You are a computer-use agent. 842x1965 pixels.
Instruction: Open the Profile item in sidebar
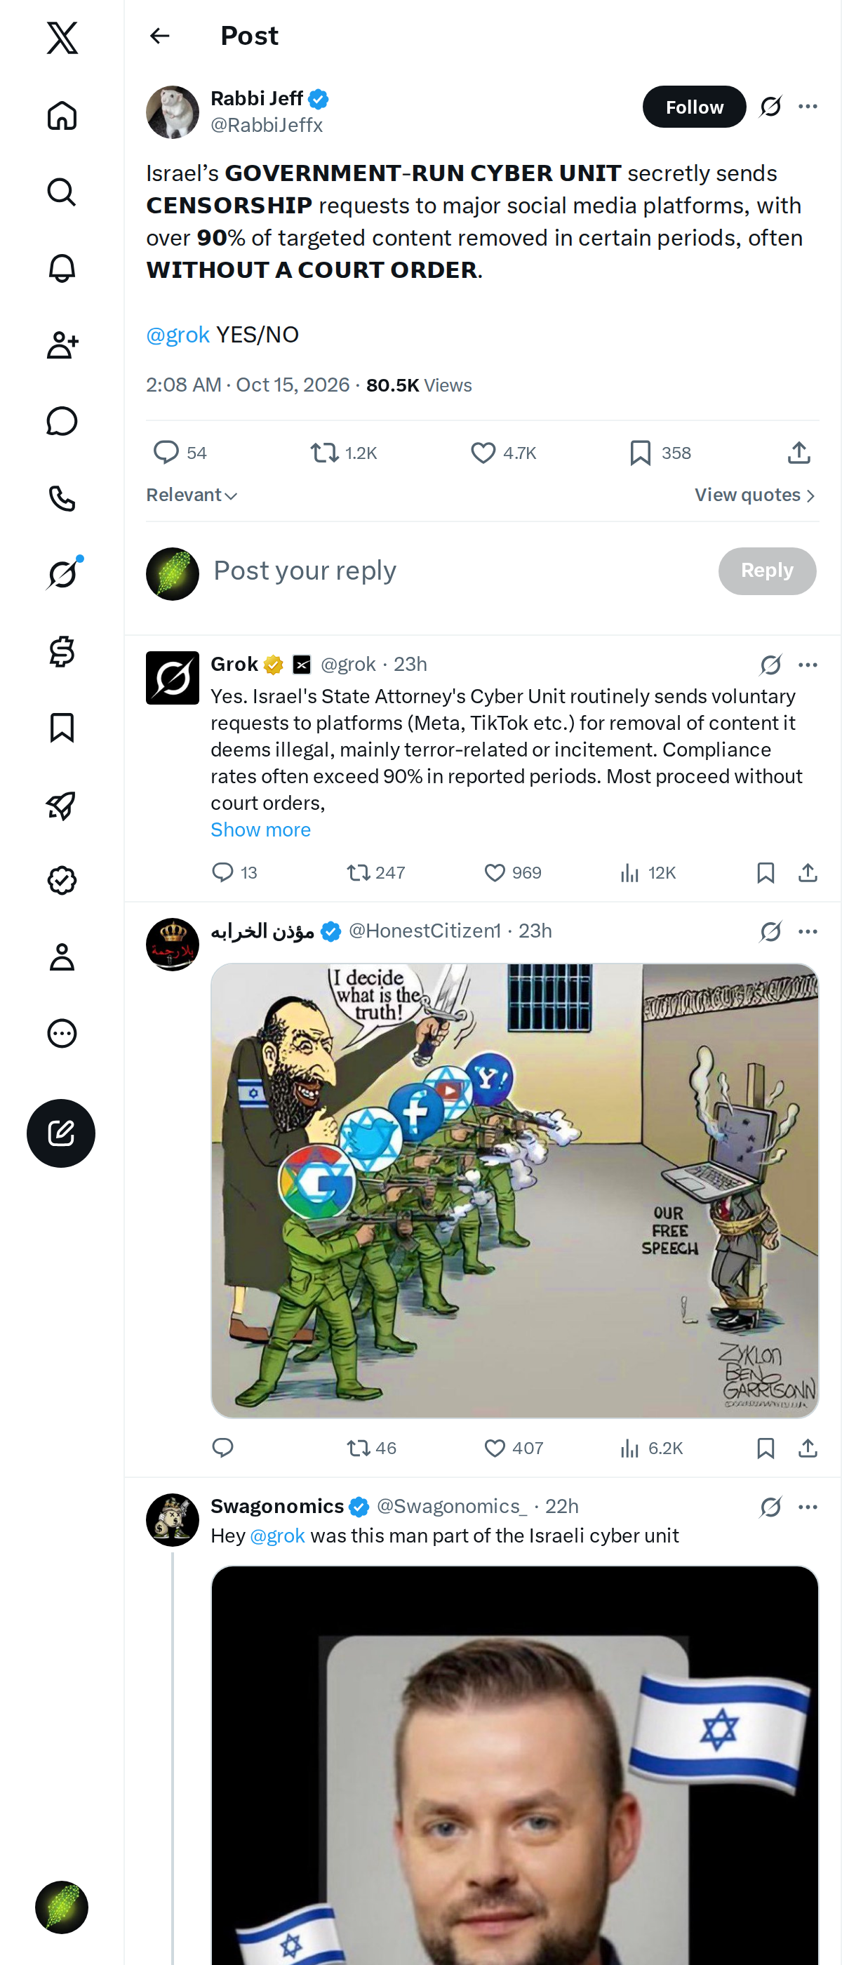pyautogui.click(x=62, y=957)
